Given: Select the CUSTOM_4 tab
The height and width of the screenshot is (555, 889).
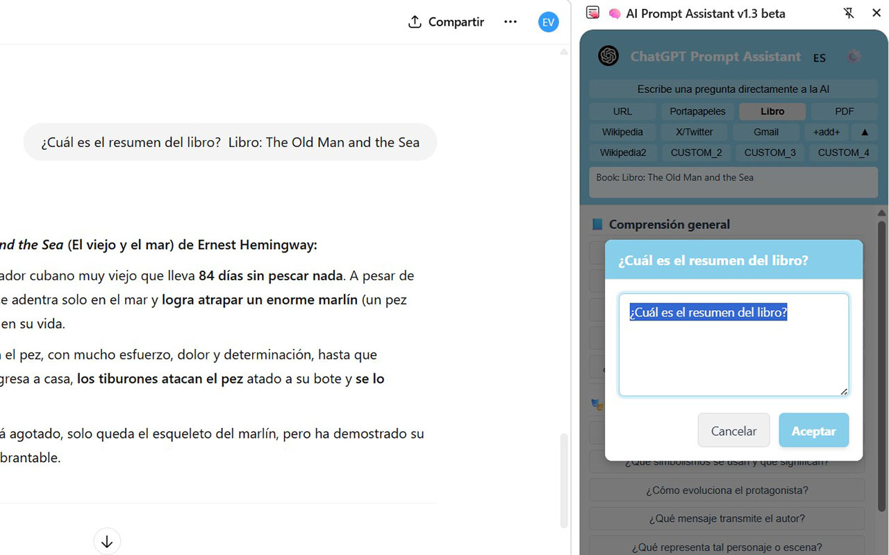Looking at the screenshot, I should (x=843, y=153).
